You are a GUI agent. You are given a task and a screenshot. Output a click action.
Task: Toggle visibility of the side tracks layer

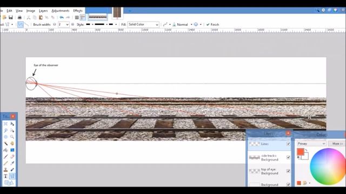point(288,157)
